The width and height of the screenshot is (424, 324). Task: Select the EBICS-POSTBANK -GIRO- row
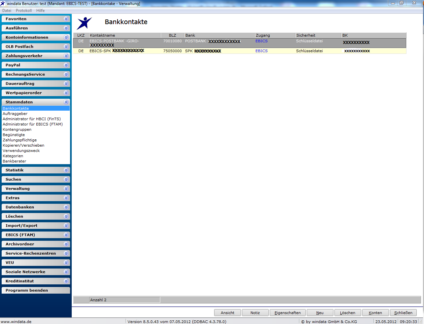[240, 43]
